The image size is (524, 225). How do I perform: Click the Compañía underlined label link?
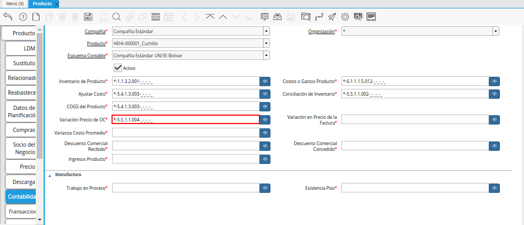coord(95,32)
